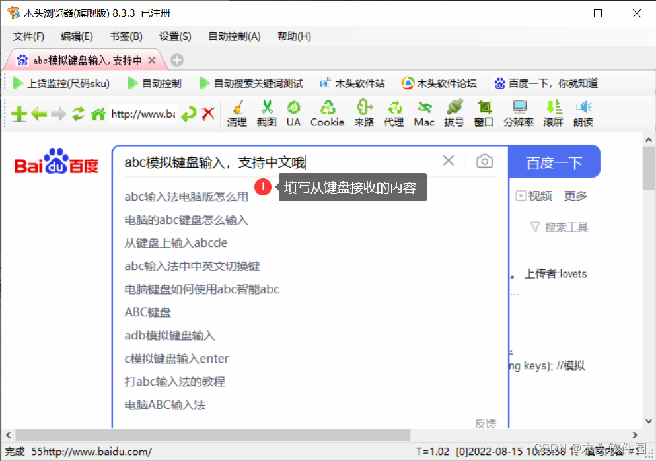This screenshot has height=461, width=656.
Task: Click the 窗口 window tool icon
Action: (484, 113)
